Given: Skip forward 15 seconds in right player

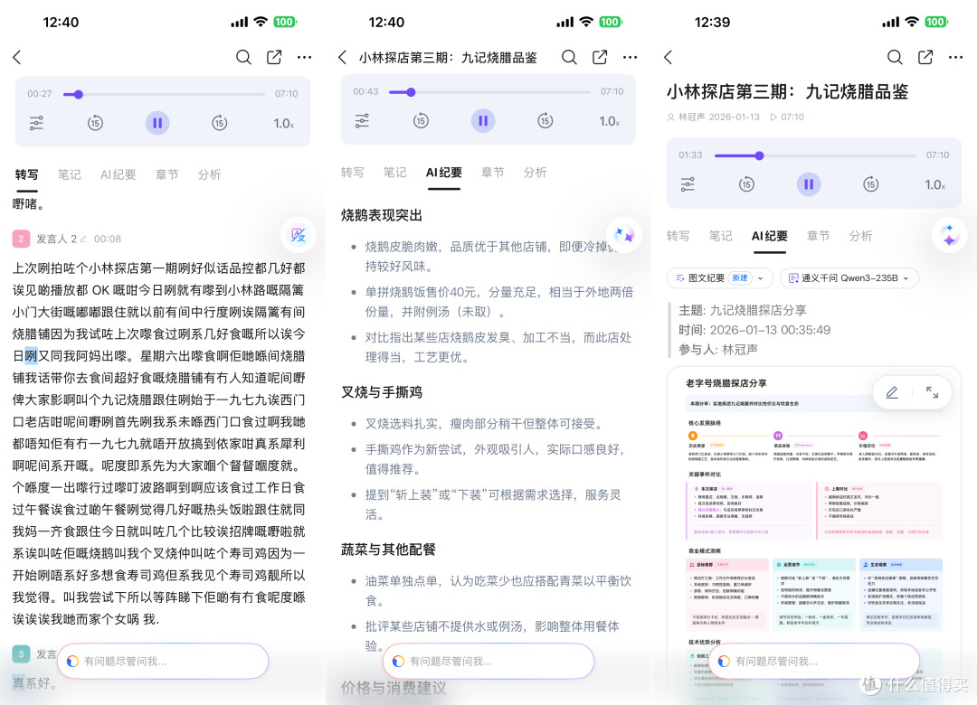Looking at the screenshot, I should point(870,183).
